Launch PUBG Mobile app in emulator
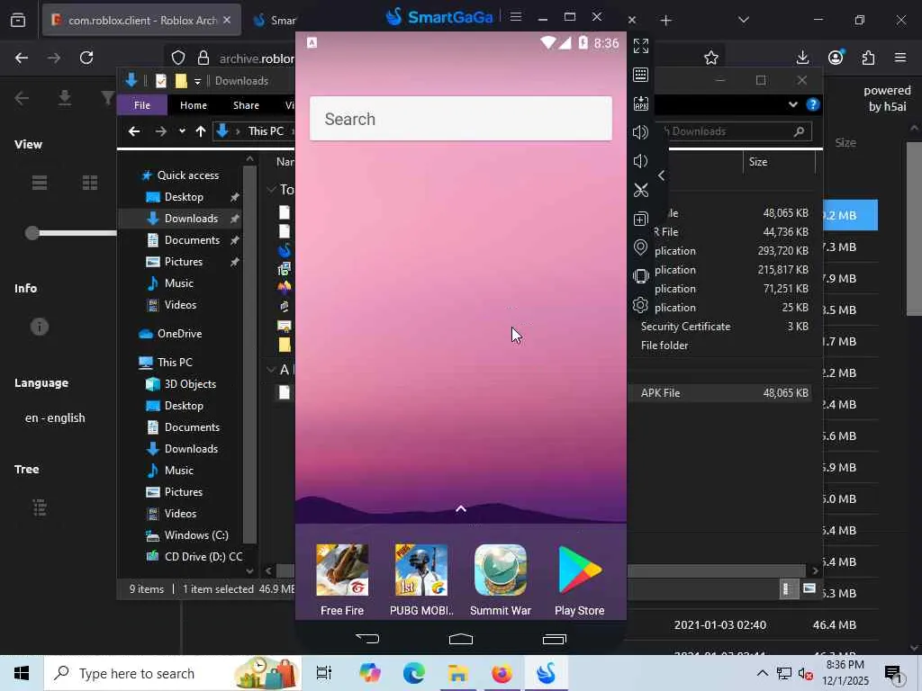This screenshot has width=922, height=691. tap(421, 579)
